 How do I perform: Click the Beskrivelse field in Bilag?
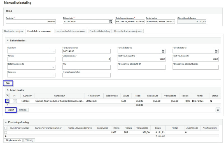160,22
